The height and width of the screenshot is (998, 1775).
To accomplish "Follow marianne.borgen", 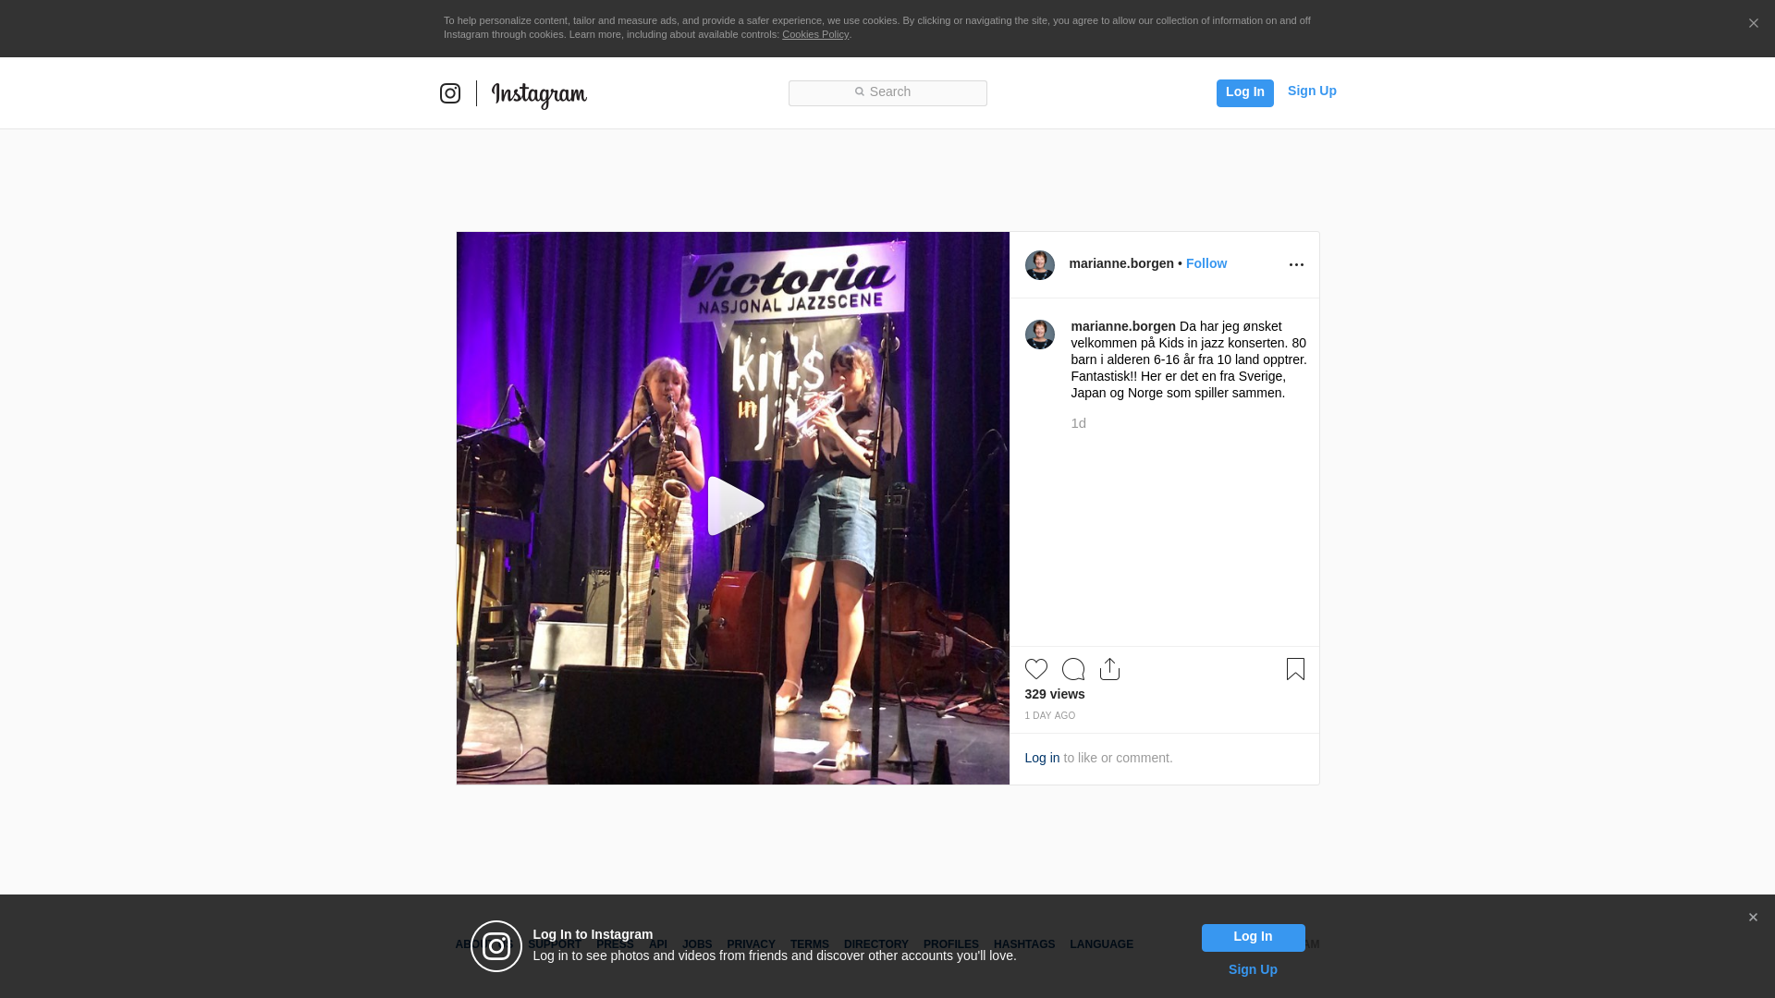I will (x=1206, y=263).
